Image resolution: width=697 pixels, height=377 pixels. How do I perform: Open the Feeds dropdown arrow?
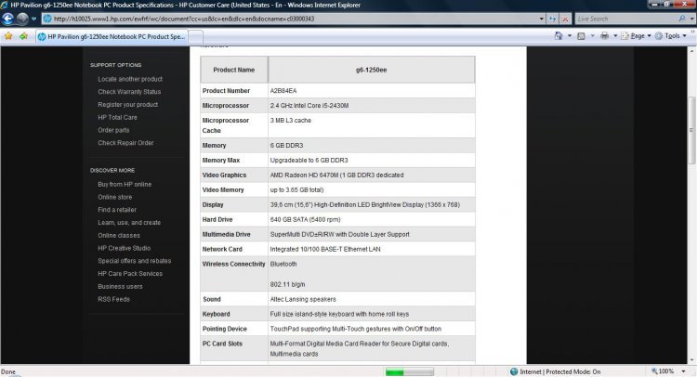tap(592, 36)
